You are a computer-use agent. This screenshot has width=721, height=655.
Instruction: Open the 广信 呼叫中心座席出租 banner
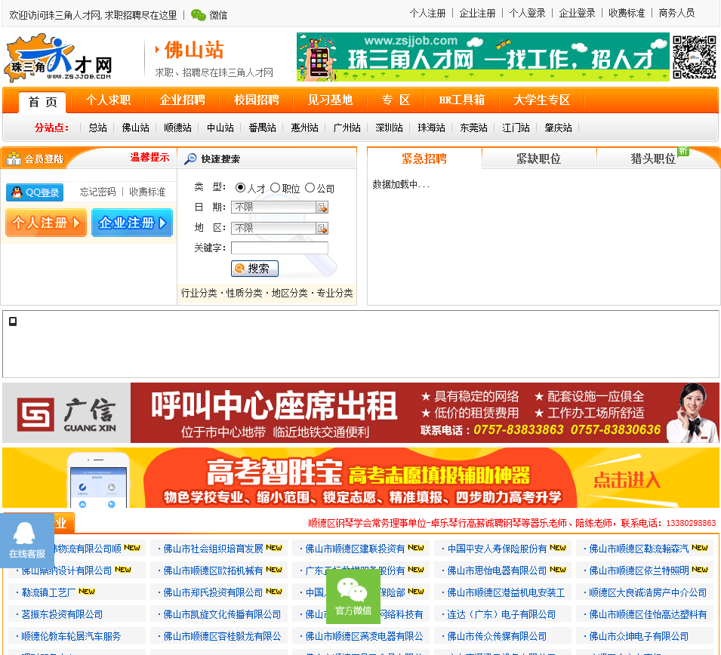pos(361,413)
